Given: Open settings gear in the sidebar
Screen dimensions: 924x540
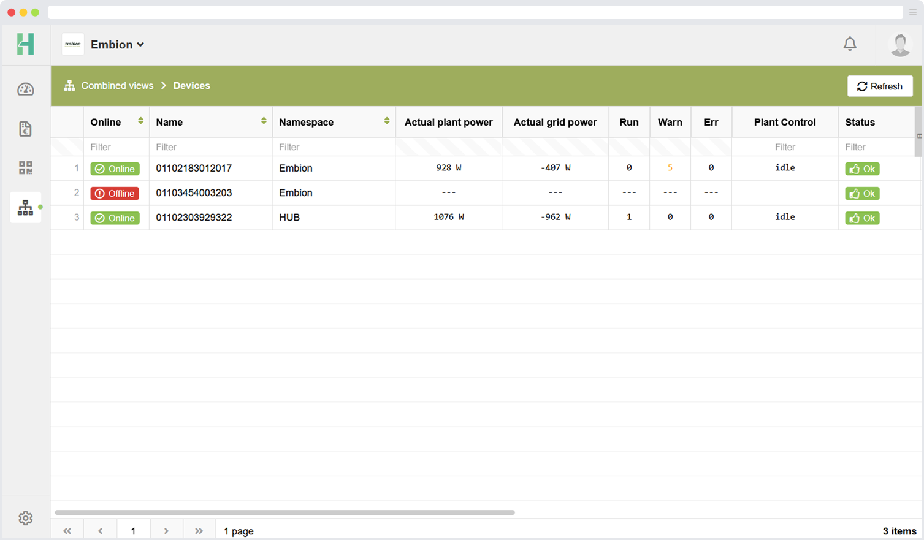Looking at the screenshot, I should tap(25, 518).
